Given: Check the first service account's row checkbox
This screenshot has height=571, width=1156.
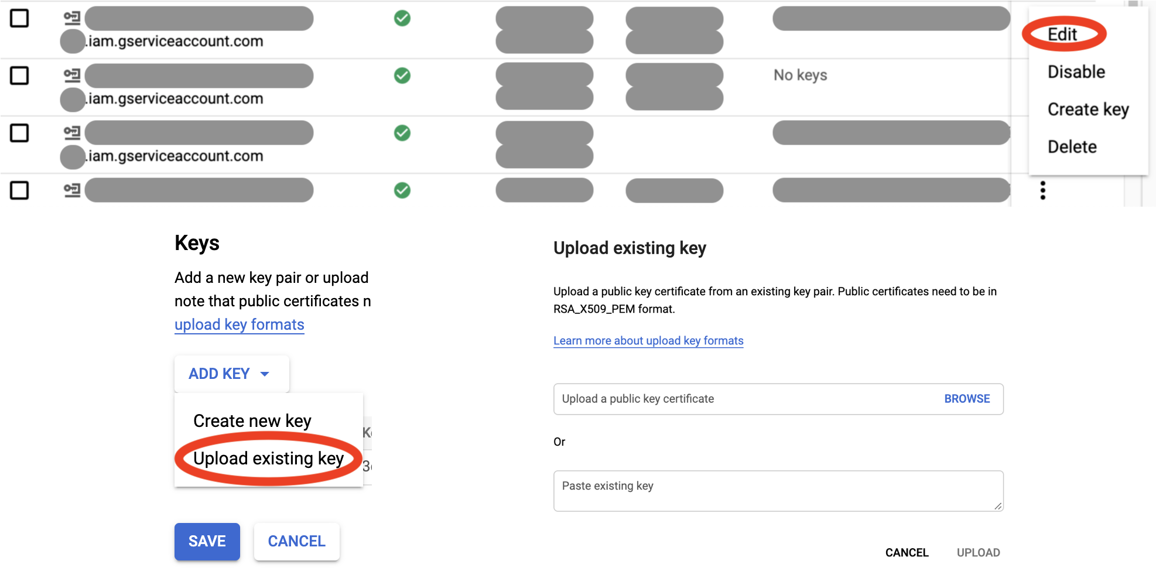Looking at the screenshot, I should 20,18.
